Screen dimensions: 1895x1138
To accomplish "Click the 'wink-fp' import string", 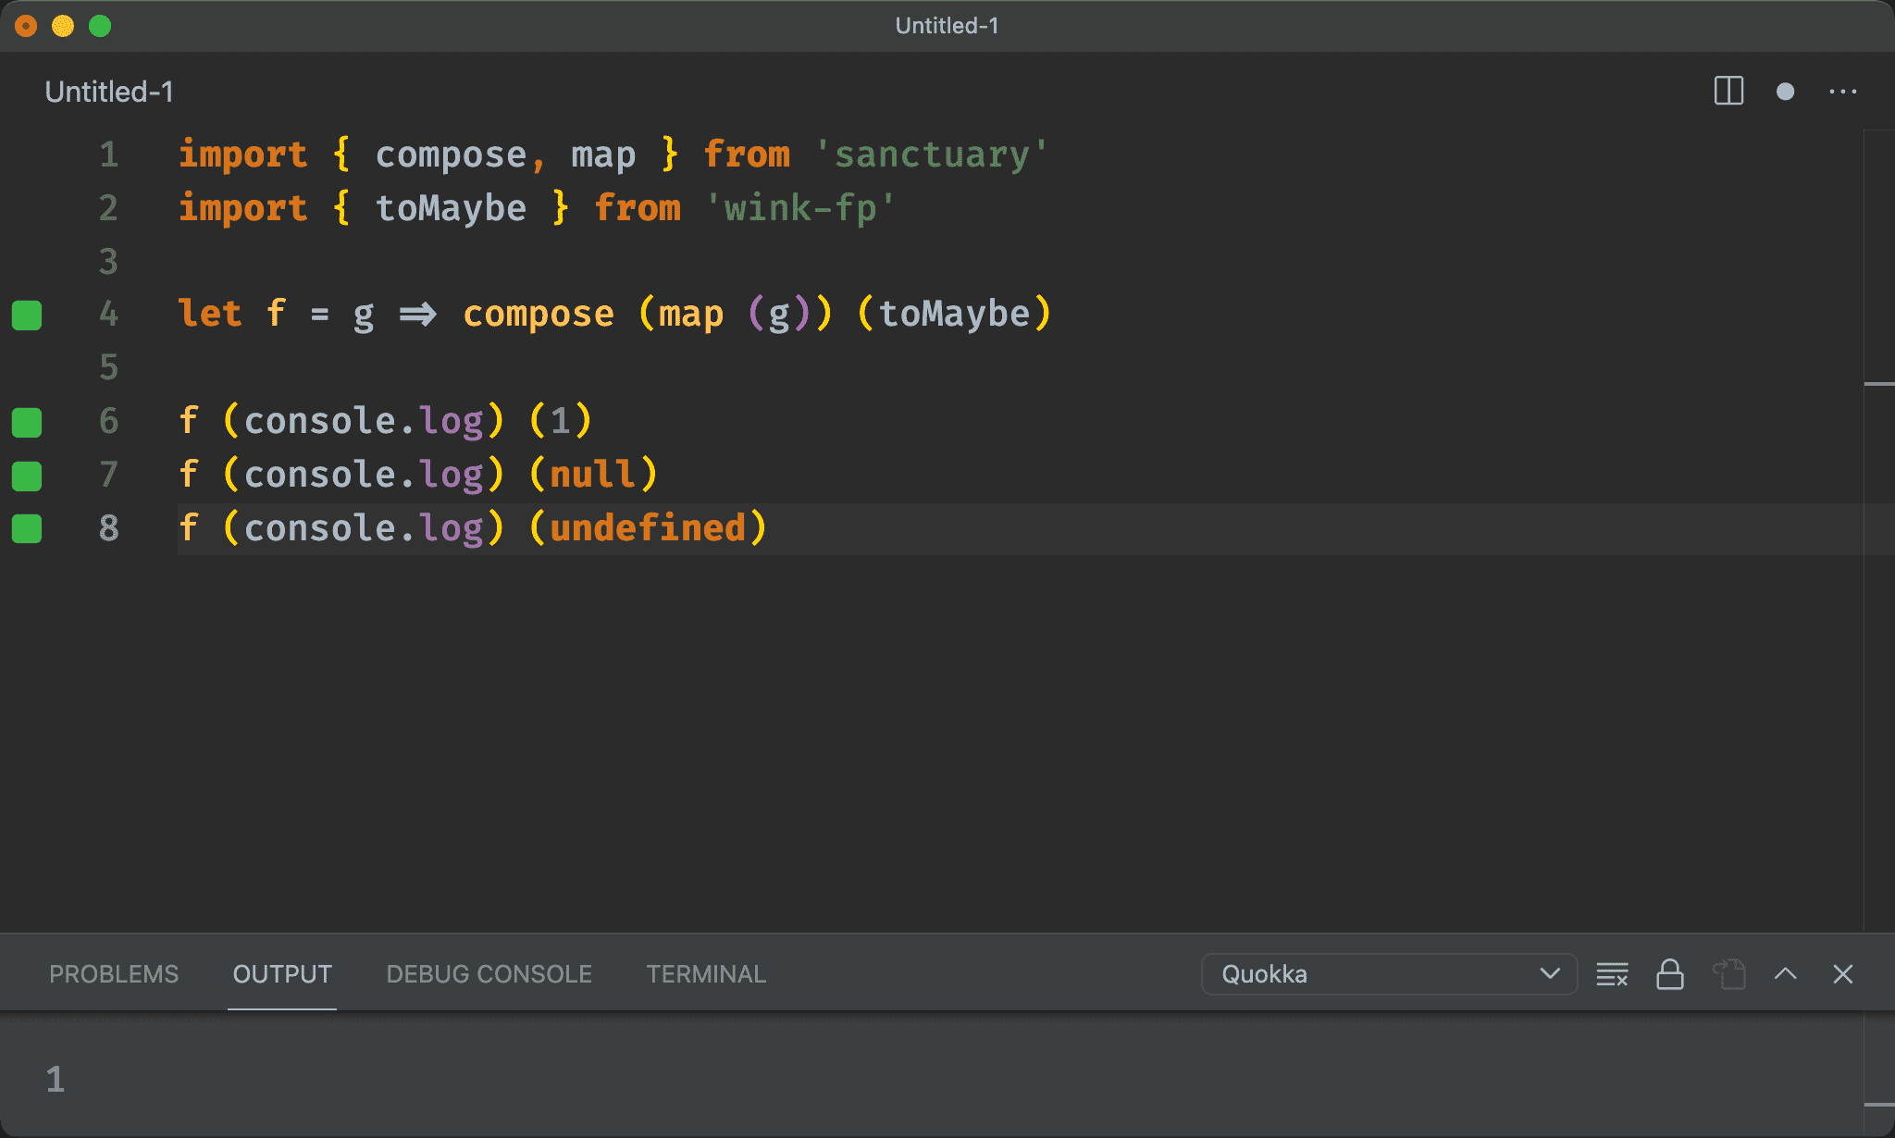I will coord(800,208).
